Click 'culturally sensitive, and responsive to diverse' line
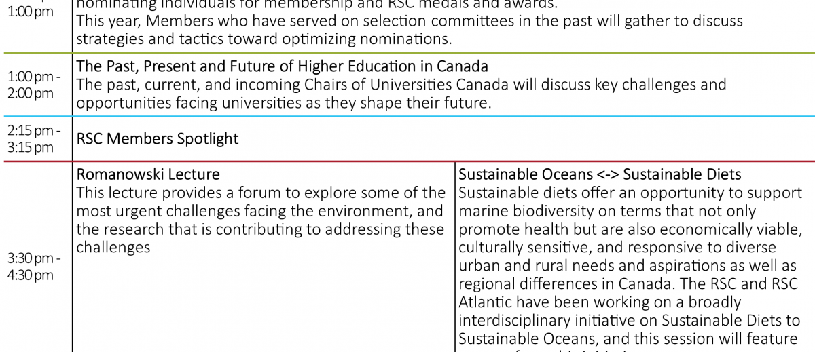815x352 pixels. coord(617,248)
